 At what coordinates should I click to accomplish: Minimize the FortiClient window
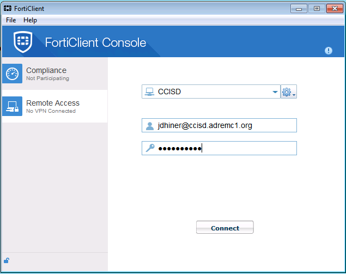(x=299, y=9)
